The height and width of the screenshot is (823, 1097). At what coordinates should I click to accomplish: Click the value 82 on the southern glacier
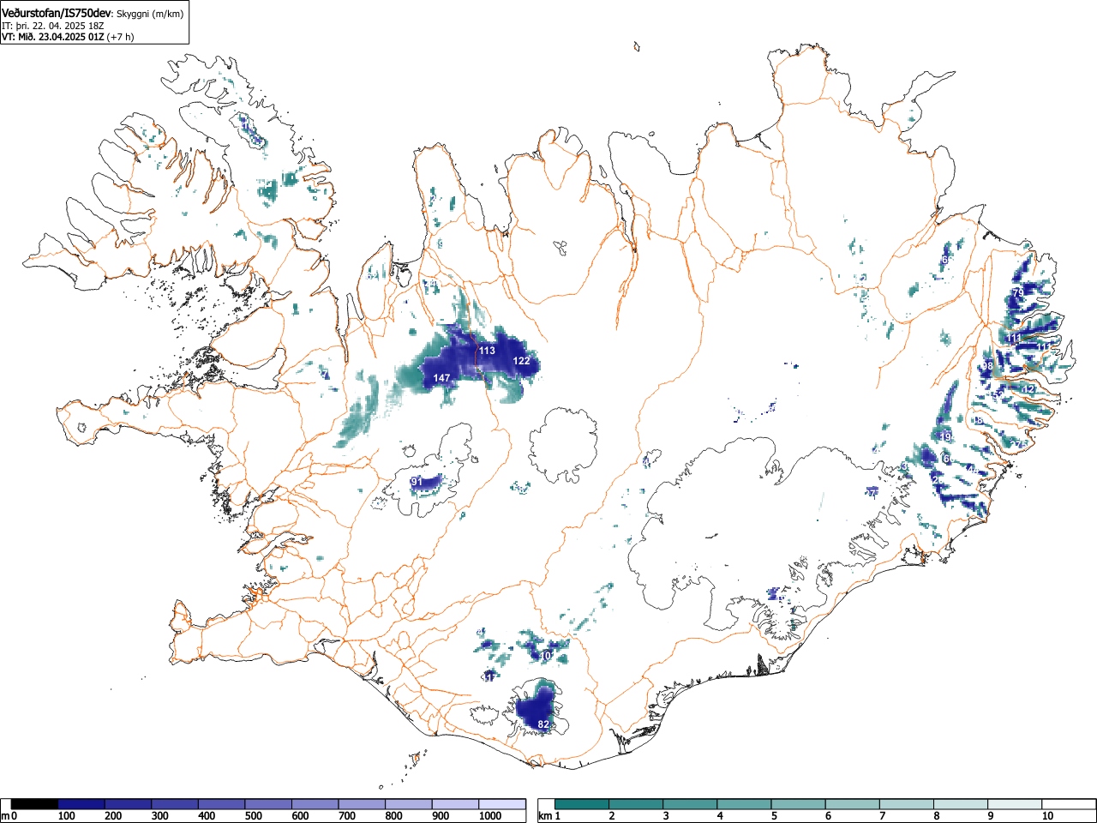[x=543, y=724]
